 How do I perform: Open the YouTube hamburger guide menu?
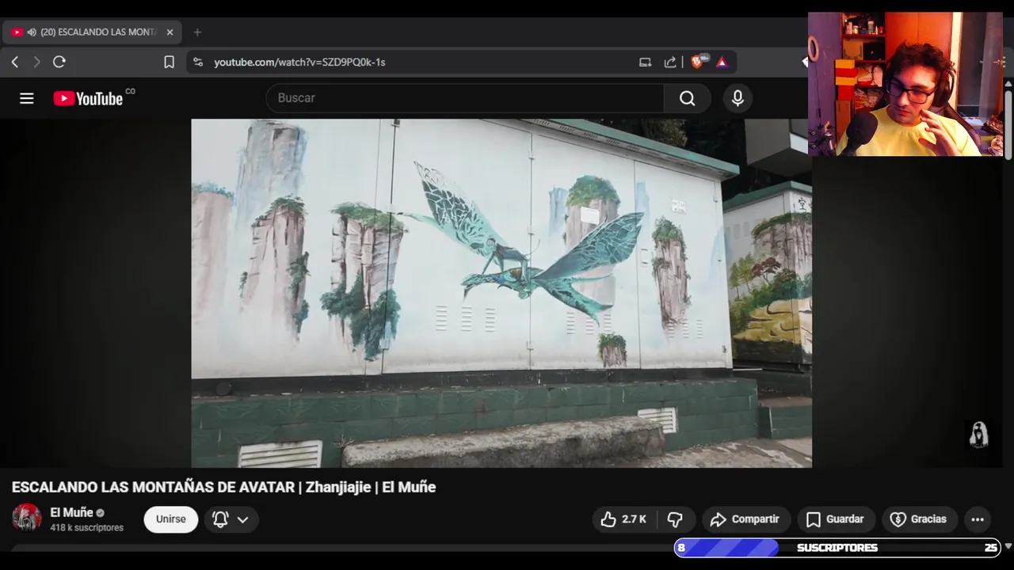click(27, 98)
